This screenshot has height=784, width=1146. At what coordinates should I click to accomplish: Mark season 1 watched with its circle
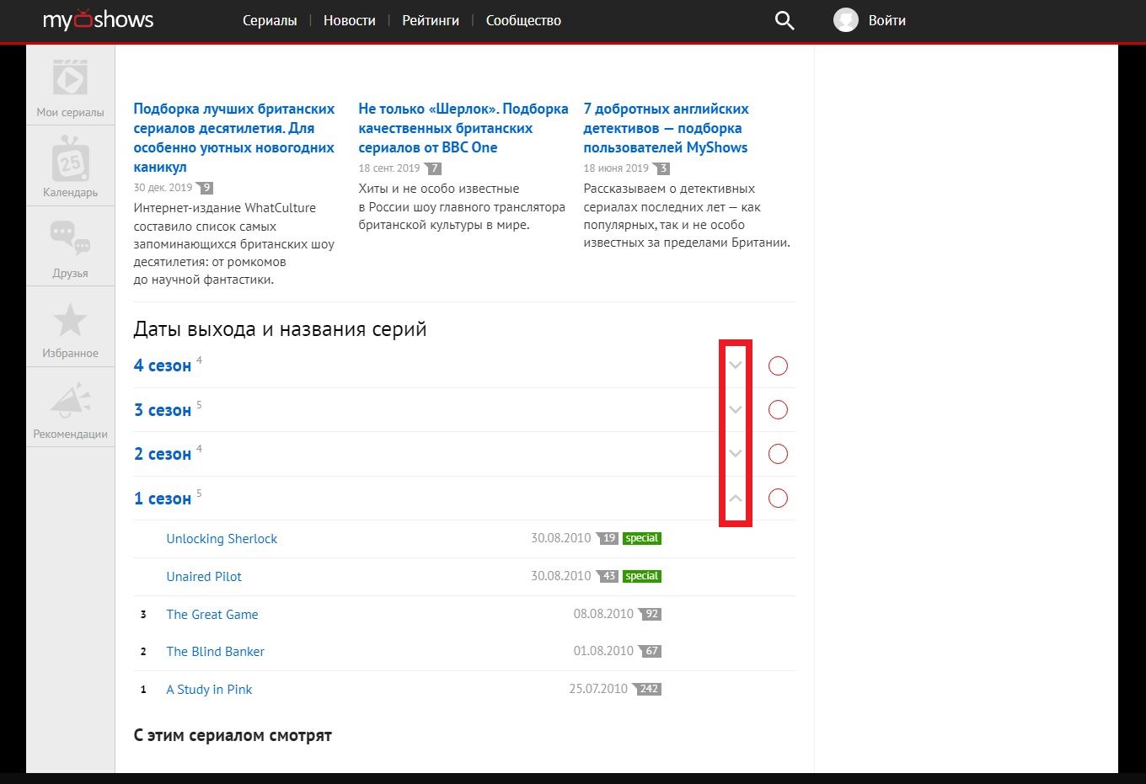click(777, 498)
